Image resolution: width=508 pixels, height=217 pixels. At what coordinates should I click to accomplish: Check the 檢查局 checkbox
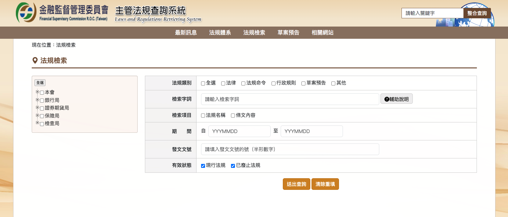pyautogui.click(x=42, y=124)
